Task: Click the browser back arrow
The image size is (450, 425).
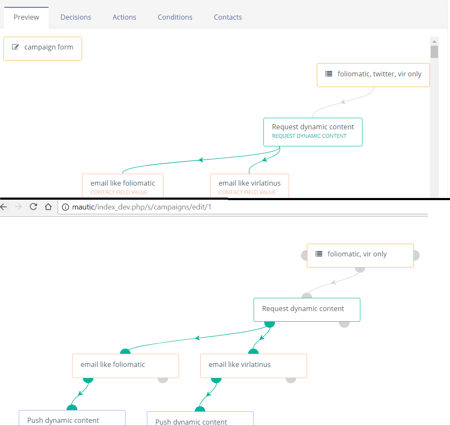Action: coord(4,207)
